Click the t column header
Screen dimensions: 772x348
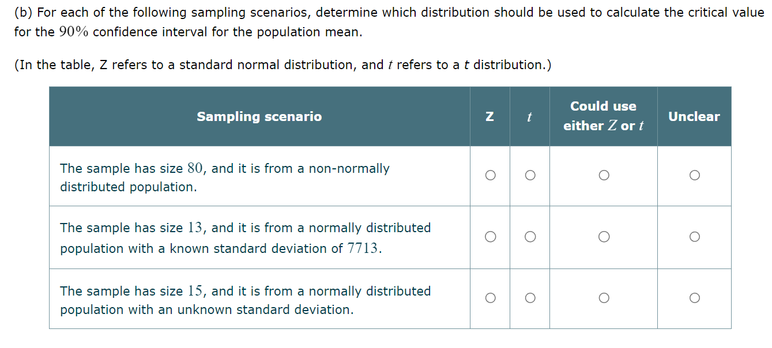(x=529, y=116)
